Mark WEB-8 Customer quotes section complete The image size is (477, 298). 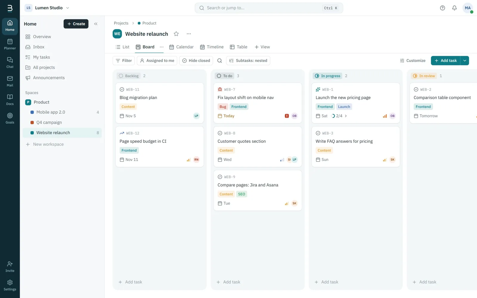click(220, 133)
